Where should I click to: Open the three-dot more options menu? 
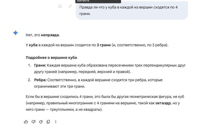pyautogui.click(x=56, y=122)
